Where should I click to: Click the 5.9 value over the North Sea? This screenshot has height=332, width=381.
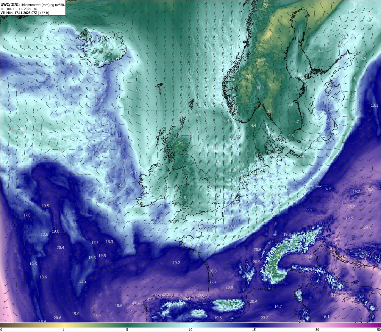(x=218, y=176)
